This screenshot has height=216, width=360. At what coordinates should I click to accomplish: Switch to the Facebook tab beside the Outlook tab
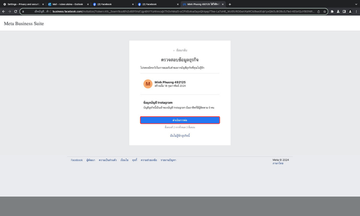click(113, 4)
